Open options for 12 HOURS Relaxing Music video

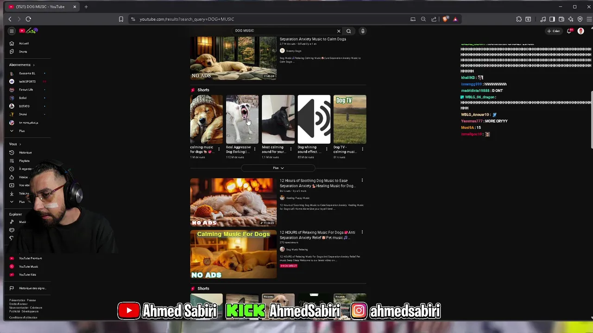coord(362,232)
